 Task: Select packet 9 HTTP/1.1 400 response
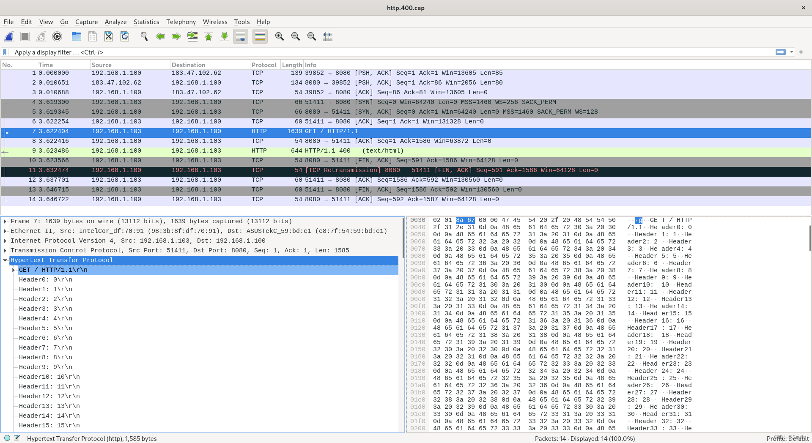406,151
